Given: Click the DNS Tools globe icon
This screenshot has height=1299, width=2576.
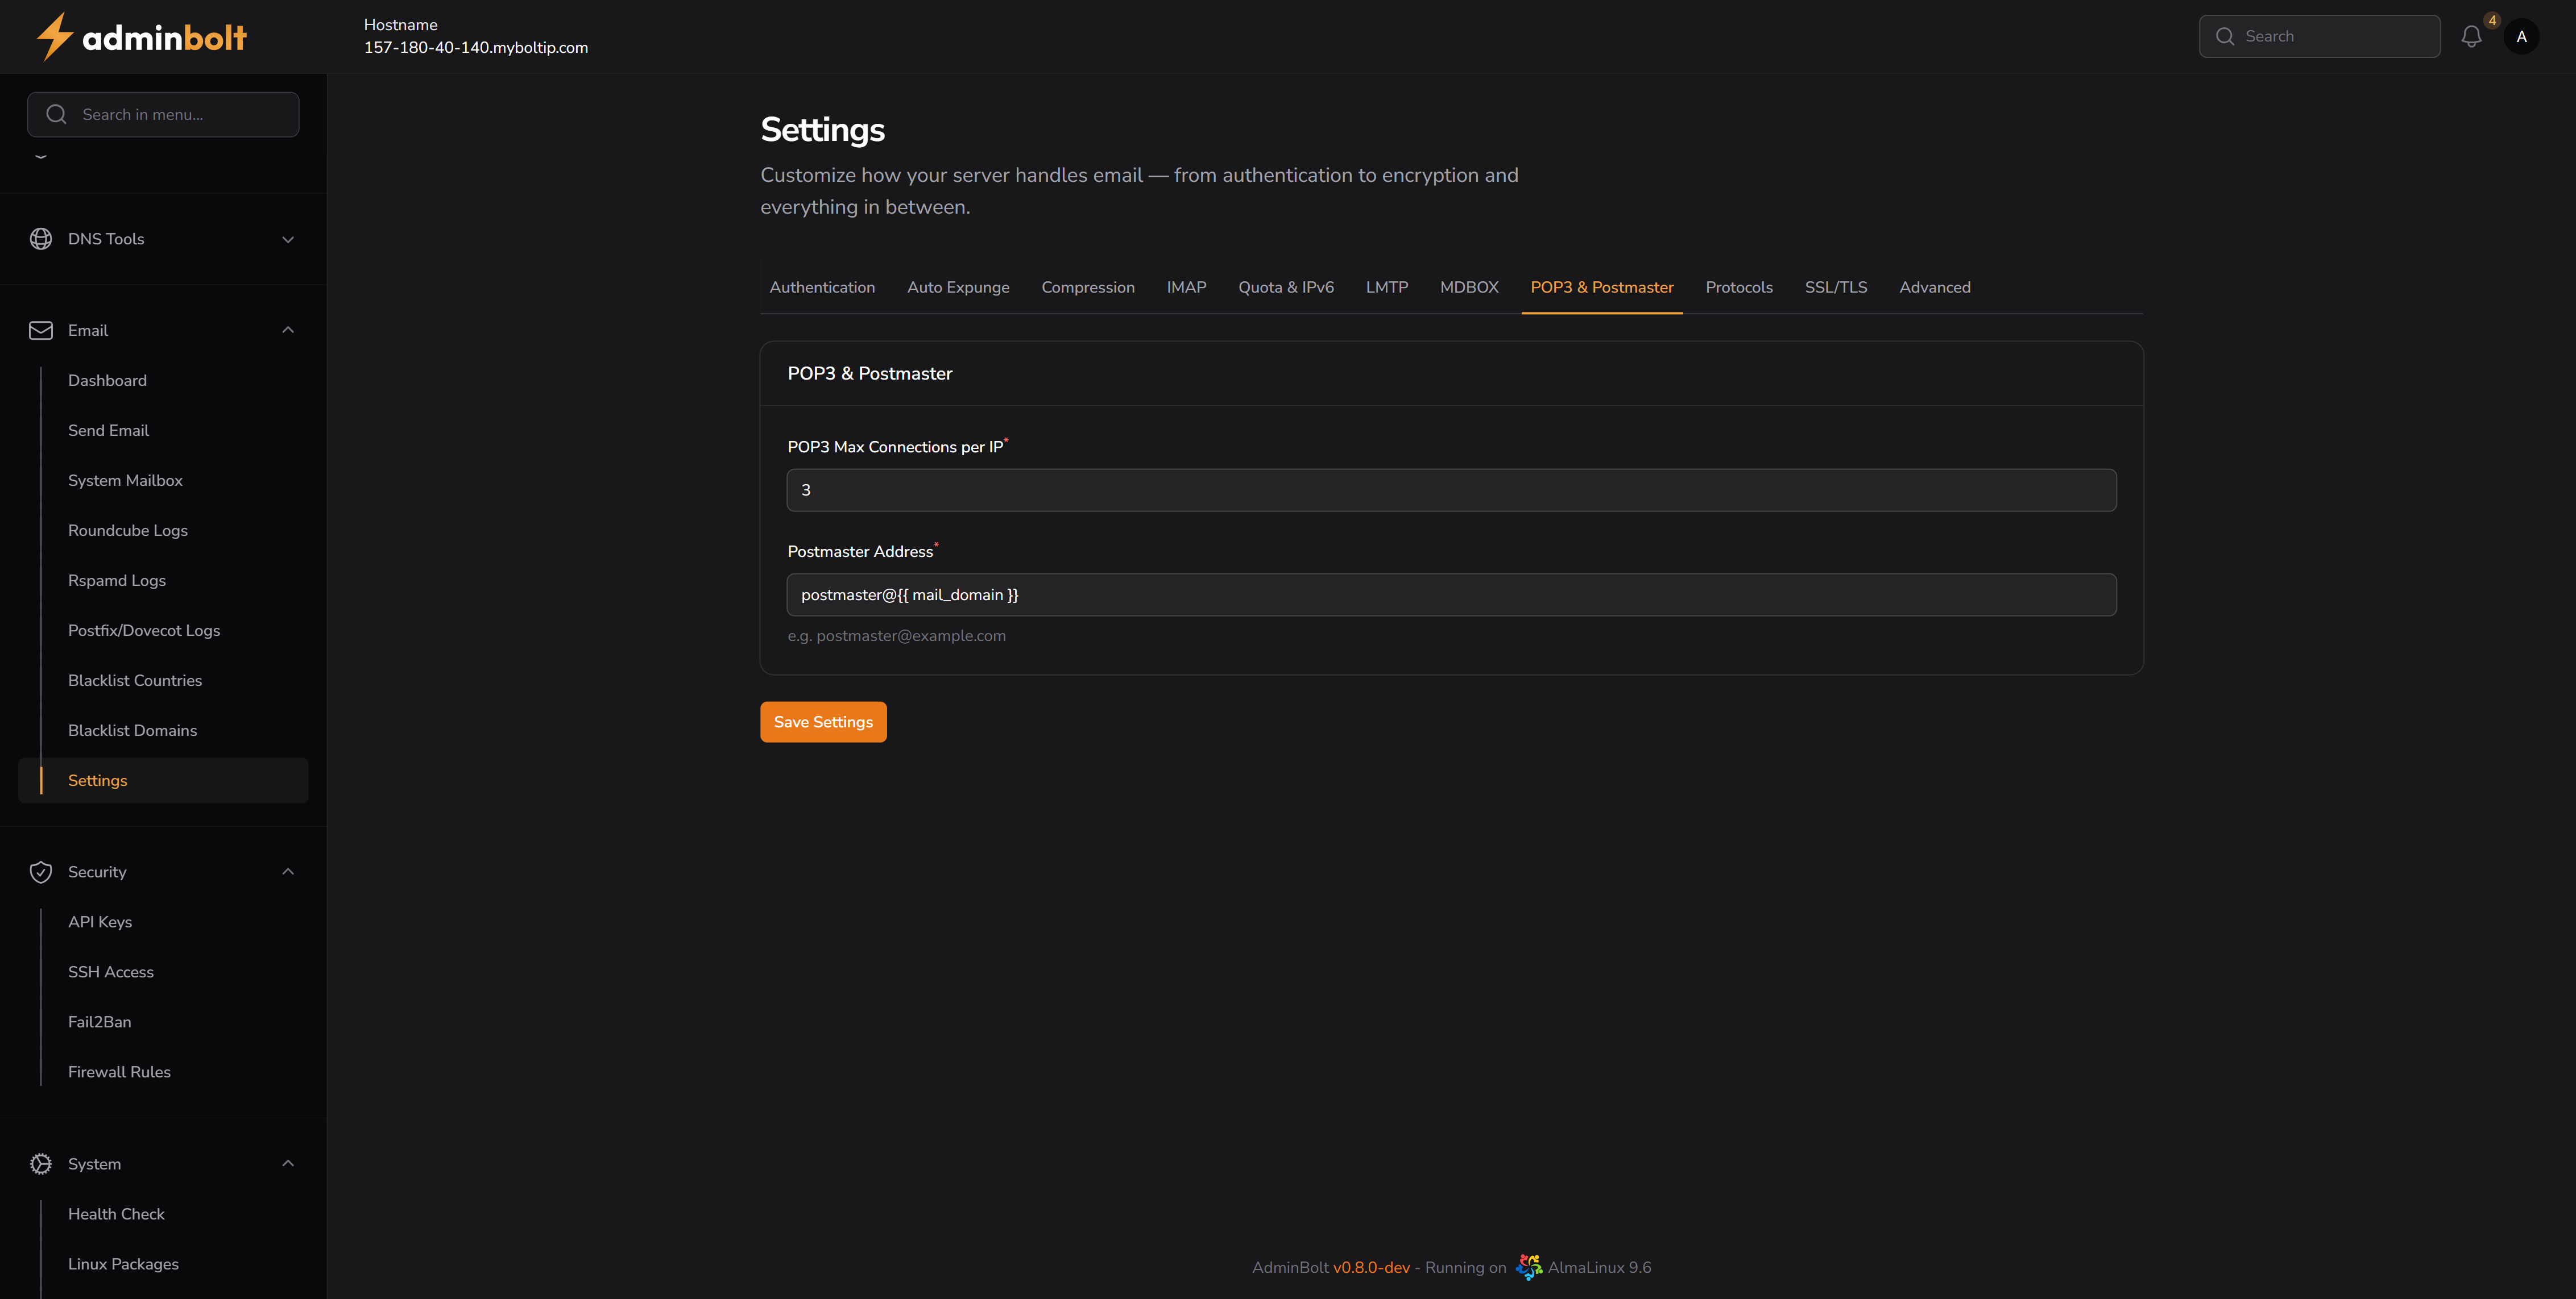Looking at the screenshot, I should point(41,239).
